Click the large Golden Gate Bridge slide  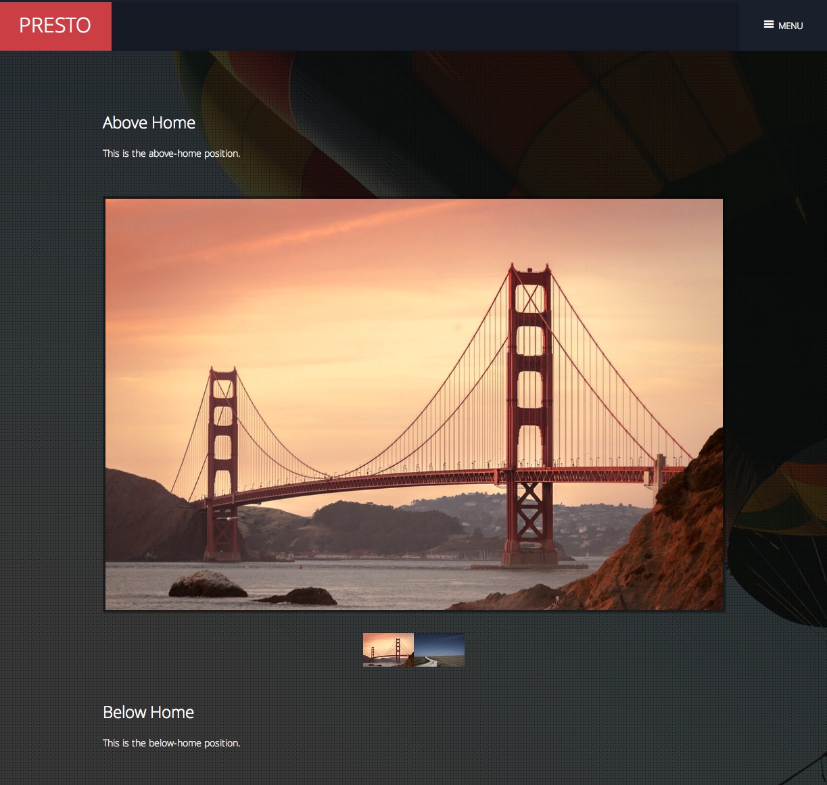coord(415,404)
